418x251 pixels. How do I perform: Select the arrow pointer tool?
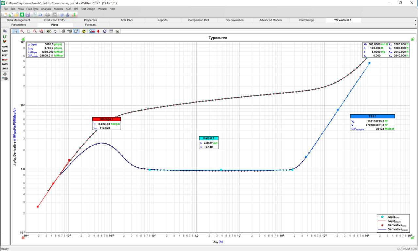16,31
